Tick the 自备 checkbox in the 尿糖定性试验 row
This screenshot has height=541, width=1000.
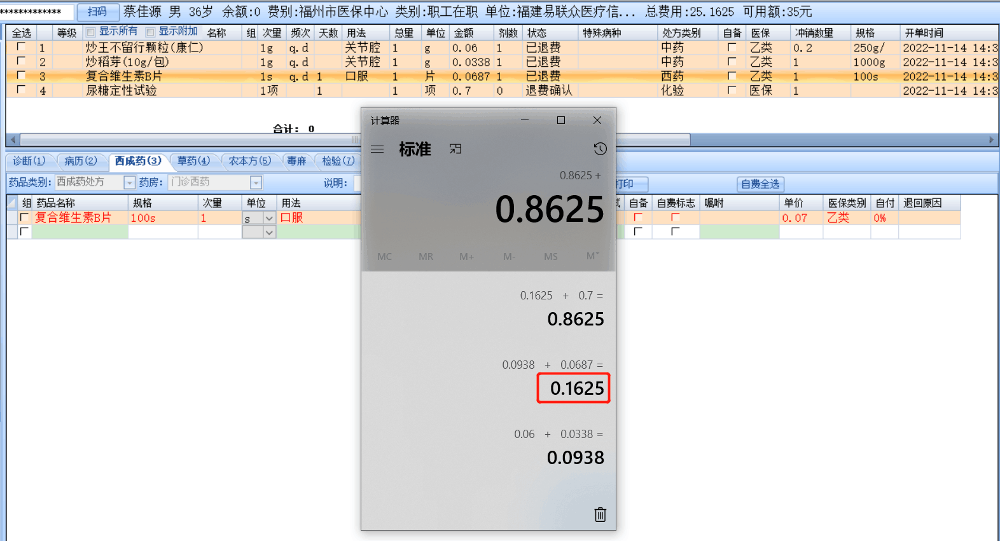732,90
